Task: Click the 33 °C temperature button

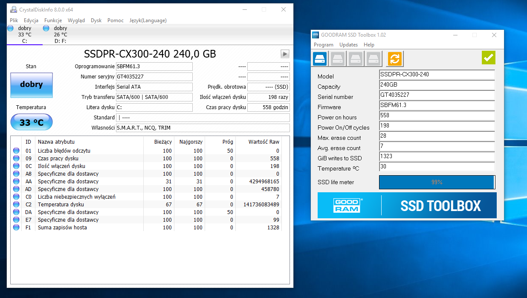Action: pyautogui.click(x=32, y=122)
